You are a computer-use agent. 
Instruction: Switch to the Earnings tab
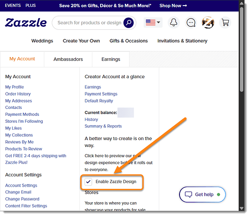[111, 59]
